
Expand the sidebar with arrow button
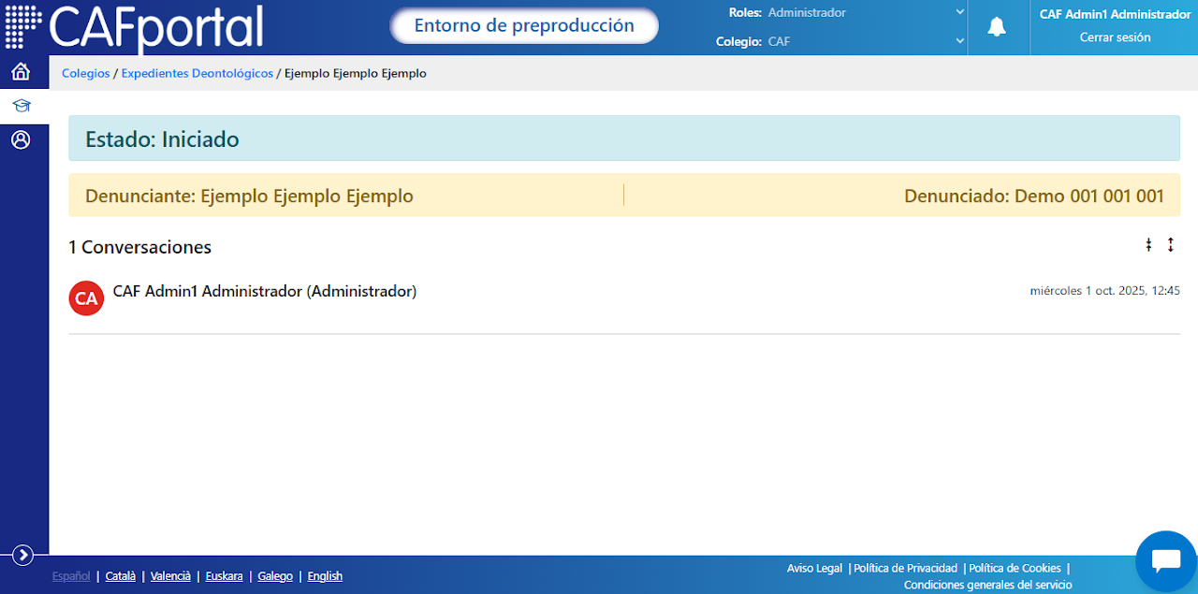point(22,555)
